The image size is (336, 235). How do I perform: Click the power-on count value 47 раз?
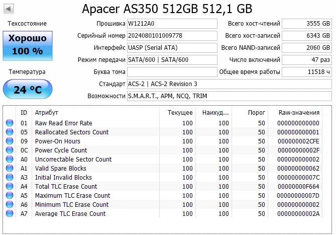pyautogui.click(x=307, y=60)
